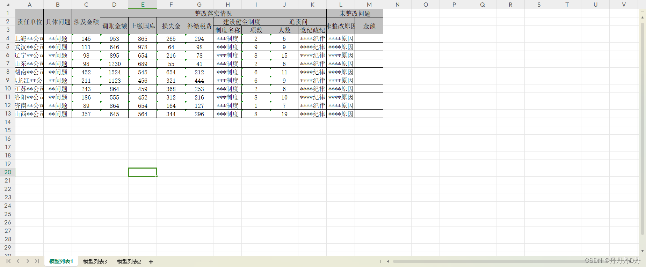This screenshot has width=646, height=267.
Task: Select cell with value 357
Action: tap(86, 114)
